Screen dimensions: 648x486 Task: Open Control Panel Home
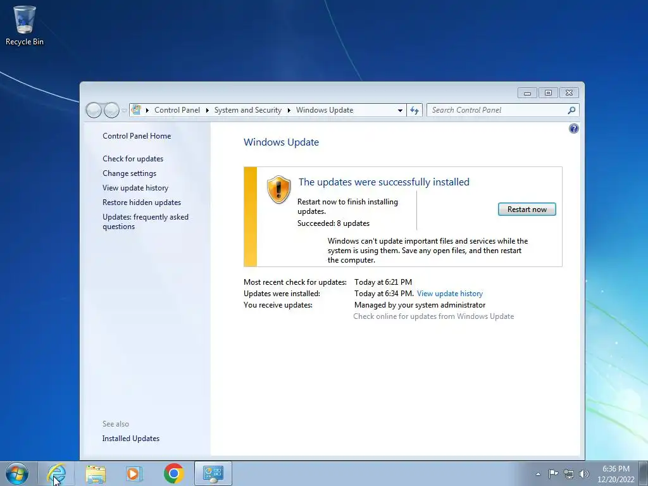coord(137,136)
